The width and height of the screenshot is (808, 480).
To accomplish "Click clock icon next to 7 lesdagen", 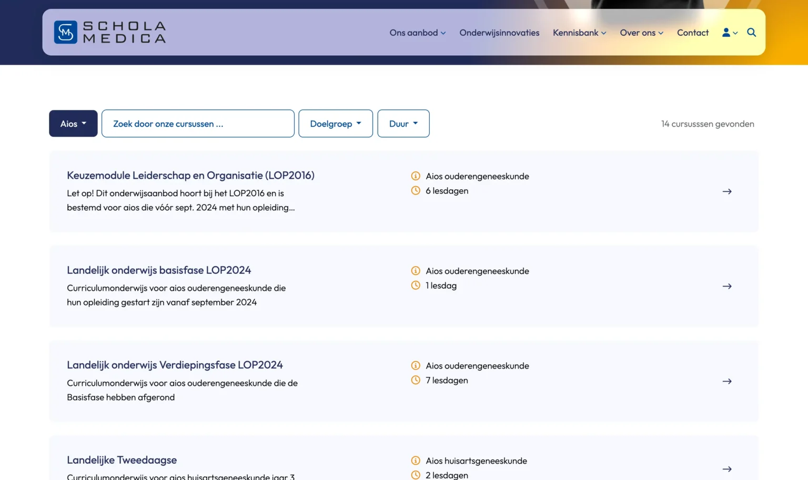I will 416,380.
